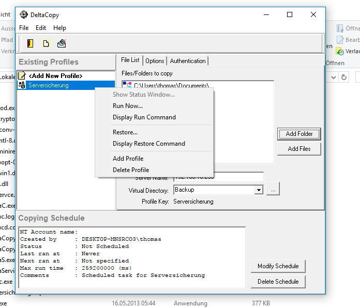Viewport: 360px width, 308px height.
Task: Select the <Add New Profile> list entry
Action: pos(66,76)
